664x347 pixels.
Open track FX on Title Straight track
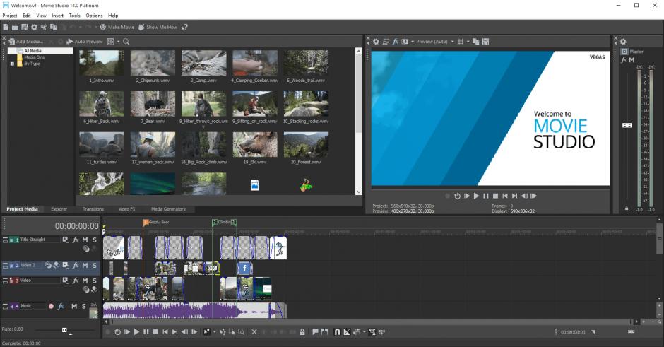(x=76, y=240)
